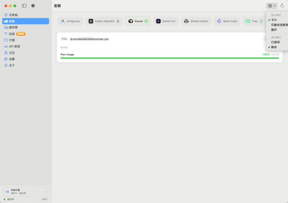
Task: Switch to the GitHub Copilot tab
Action: [196, 21]
